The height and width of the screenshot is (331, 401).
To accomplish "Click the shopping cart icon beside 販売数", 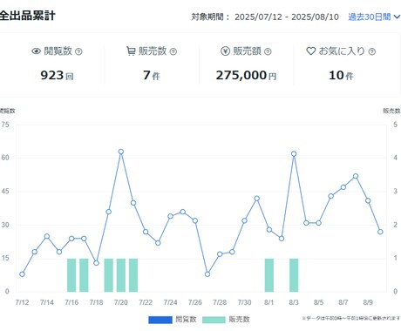I will pyautogui.click(x=131, y=51).
